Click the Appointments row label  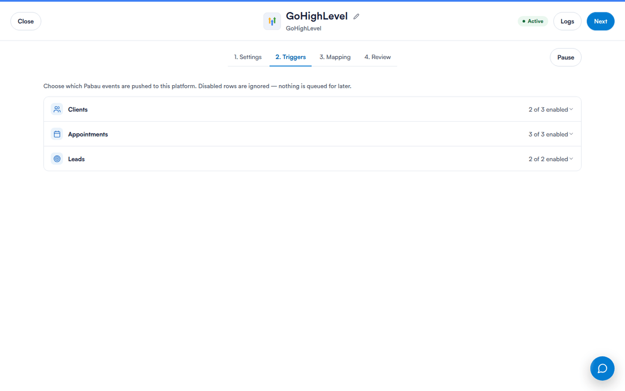click(x=88, y=134)
